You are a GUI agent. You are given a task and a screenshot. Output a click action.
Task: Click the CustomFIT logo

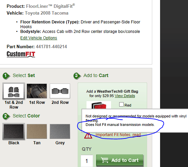click(x=21, y=54)
